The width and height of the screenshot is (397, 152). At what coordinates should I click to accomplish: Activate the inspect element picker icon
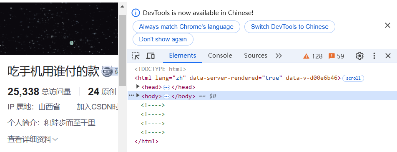click(x=136, y=56)
